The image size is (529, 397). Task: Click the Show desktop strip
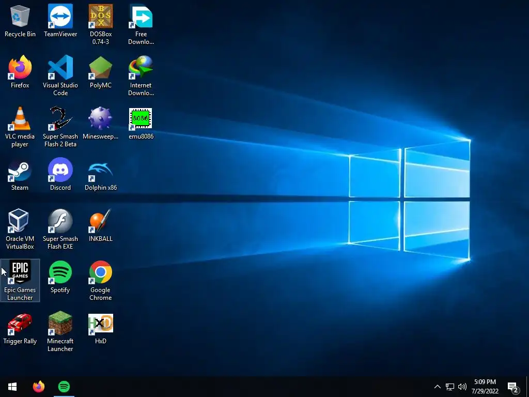tap(527, 387)
